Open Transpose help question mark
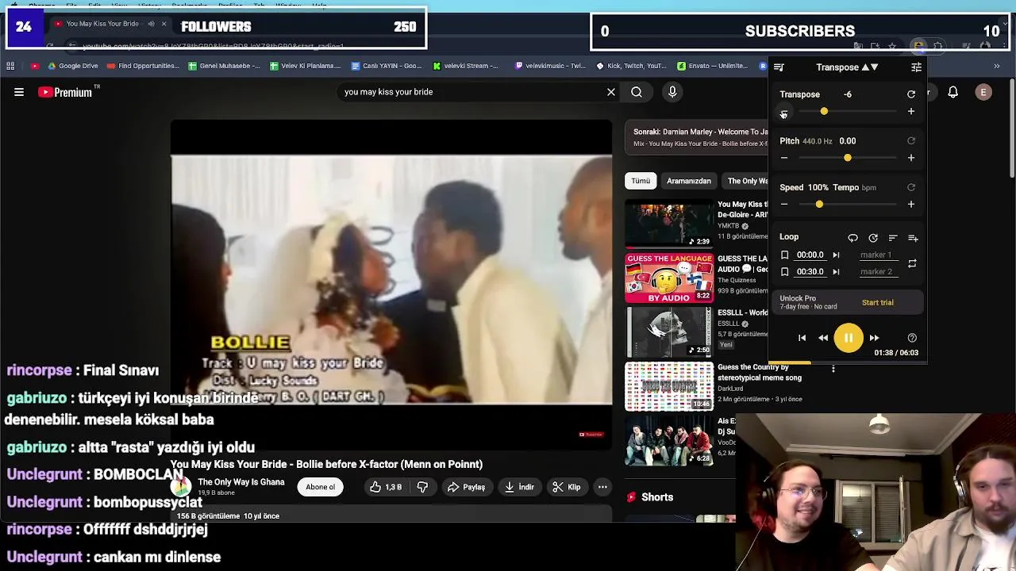 (912, 339)
